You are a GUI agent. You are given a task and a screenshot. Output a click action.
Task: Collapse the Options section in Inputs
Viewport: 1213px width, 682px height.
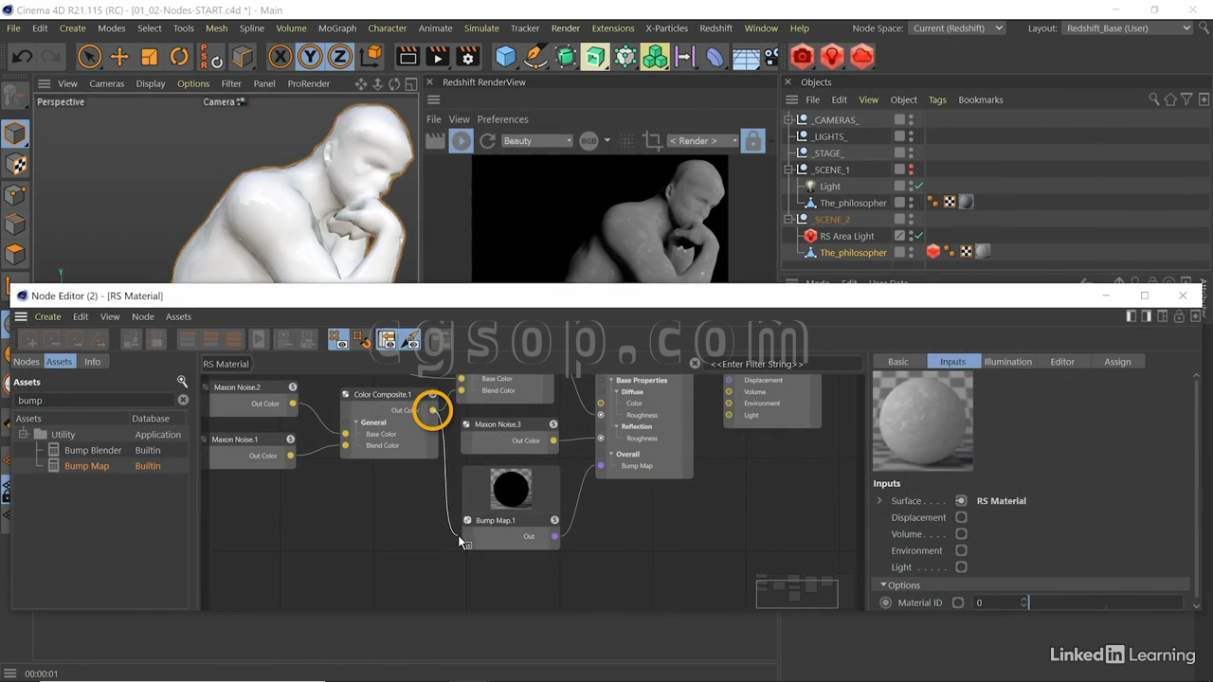pyautogui.click(x=883, y=585)
